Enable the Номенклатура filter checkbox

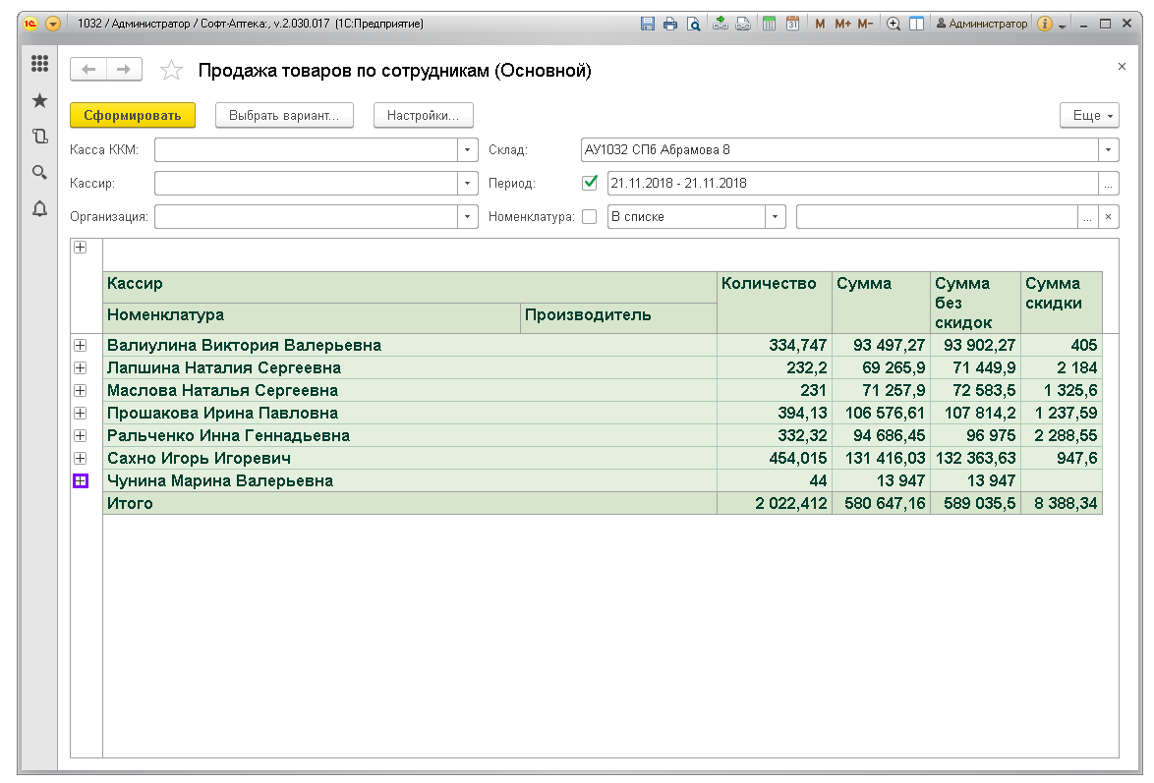click(x=590, y=217)
